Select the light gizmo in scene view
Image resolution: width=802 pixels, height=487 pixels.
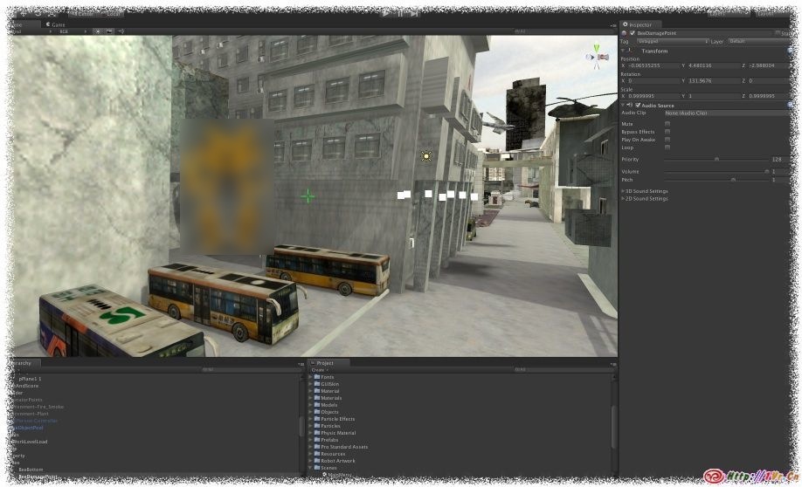(426, 156)
